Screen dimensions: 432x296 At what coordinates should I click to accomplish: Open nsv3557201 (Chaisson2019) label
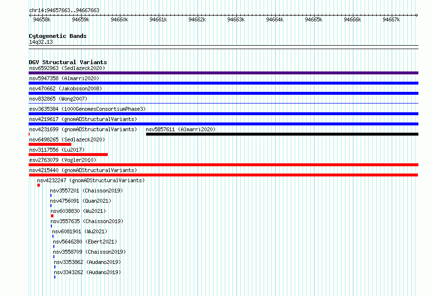pyautogui.click(x=86, y=191)
